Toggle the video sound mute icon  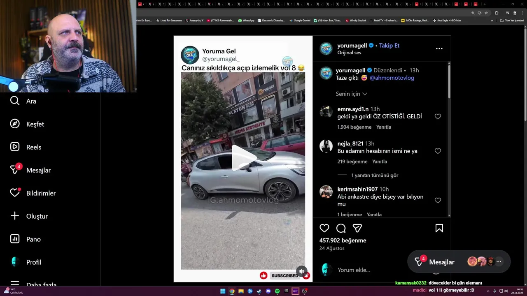pyautogui.click(x=302, y=271)
